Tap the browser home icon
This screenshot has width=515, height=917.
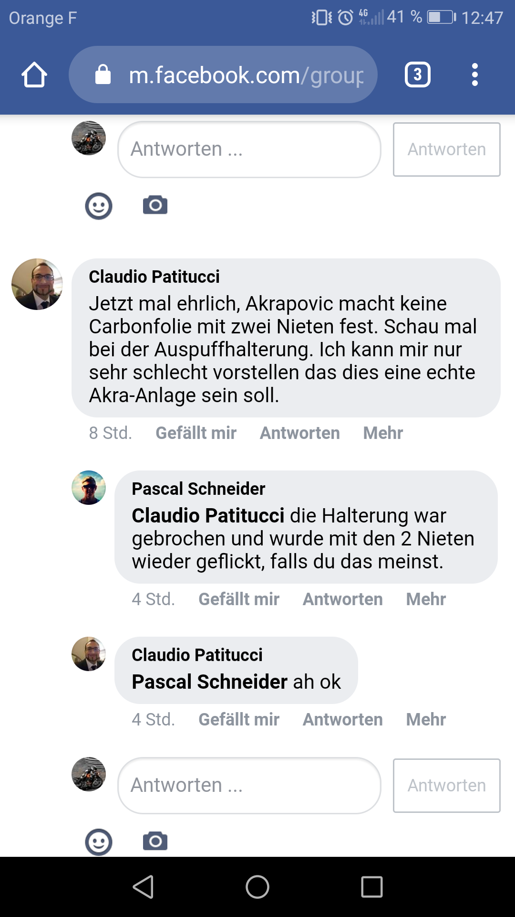click(34, 75)
